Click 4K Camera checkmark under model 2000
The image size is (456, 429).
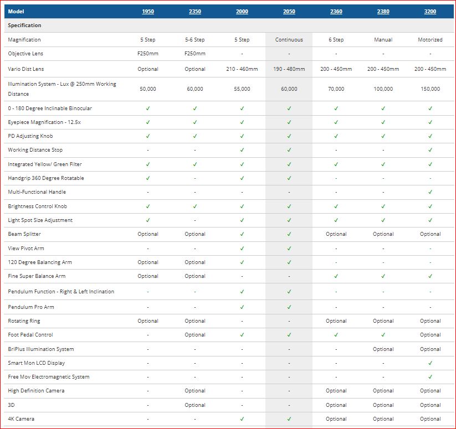pos(242,419)
